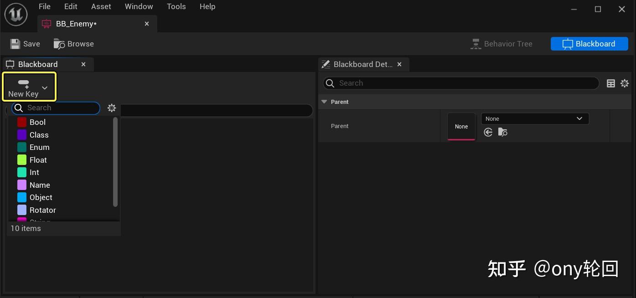The height and width of the screenshot is (298, 636).
Task: Click browse to asset folder icon
Action: pyautogui.click(x=503, y=132)
